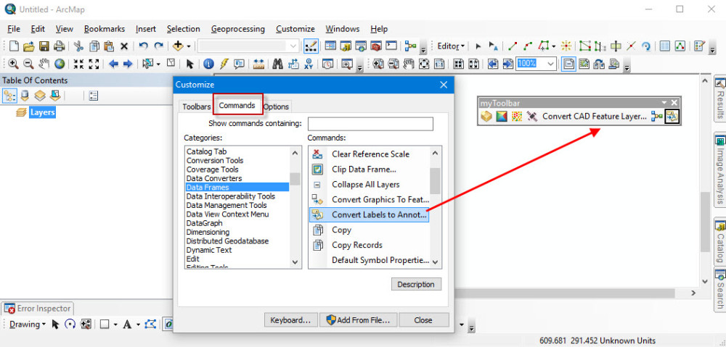726x347 pixels.
Task: Open the Find binoculars tool
Action: tap(278, 64)
